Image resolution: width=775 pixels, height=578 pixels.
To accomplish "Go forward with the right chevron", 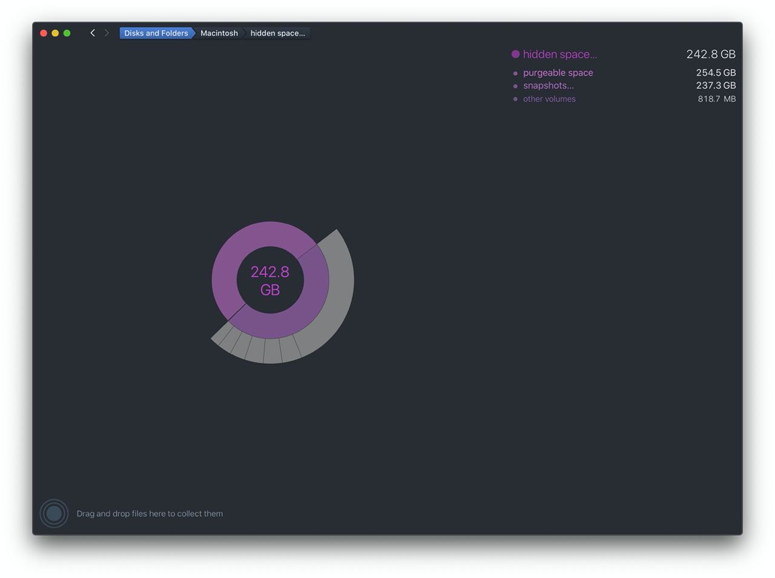I will point(107,33).
